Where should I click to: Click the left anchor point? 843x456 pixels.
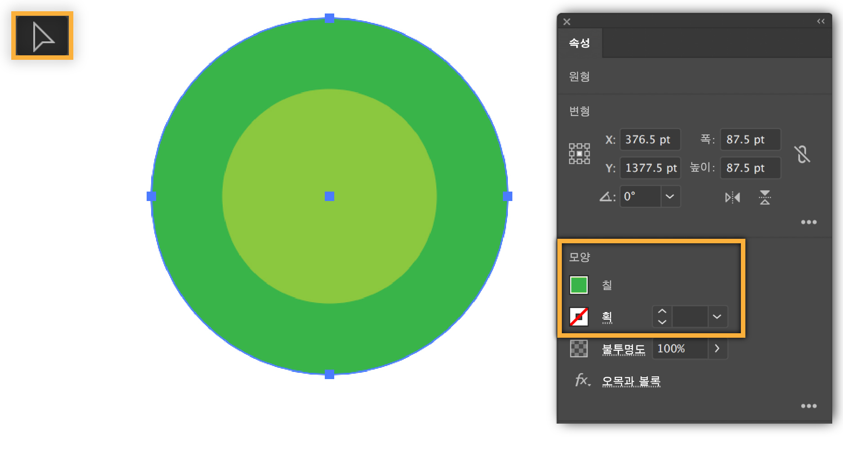[152, 197]
